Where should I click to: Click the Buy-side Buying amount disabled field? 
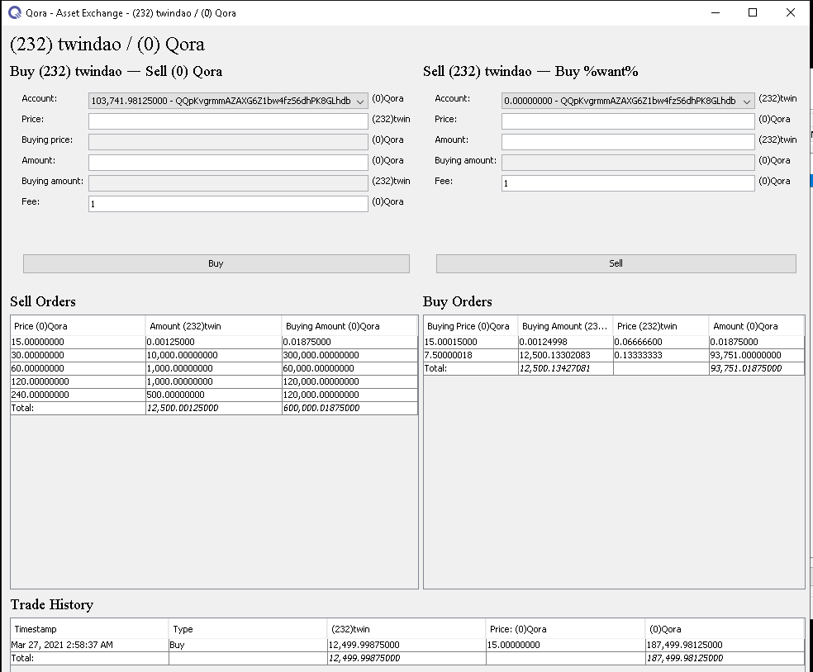click(228, 183)
